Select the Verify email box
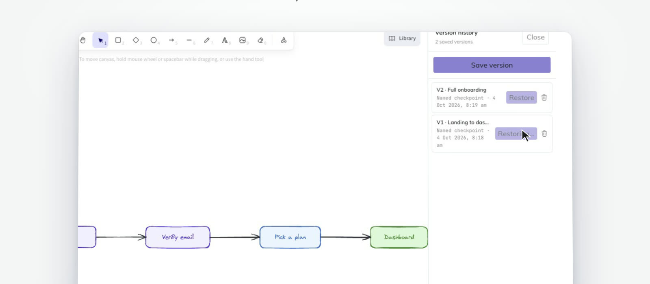Screen dimensions: 650x284 point(178,237)
